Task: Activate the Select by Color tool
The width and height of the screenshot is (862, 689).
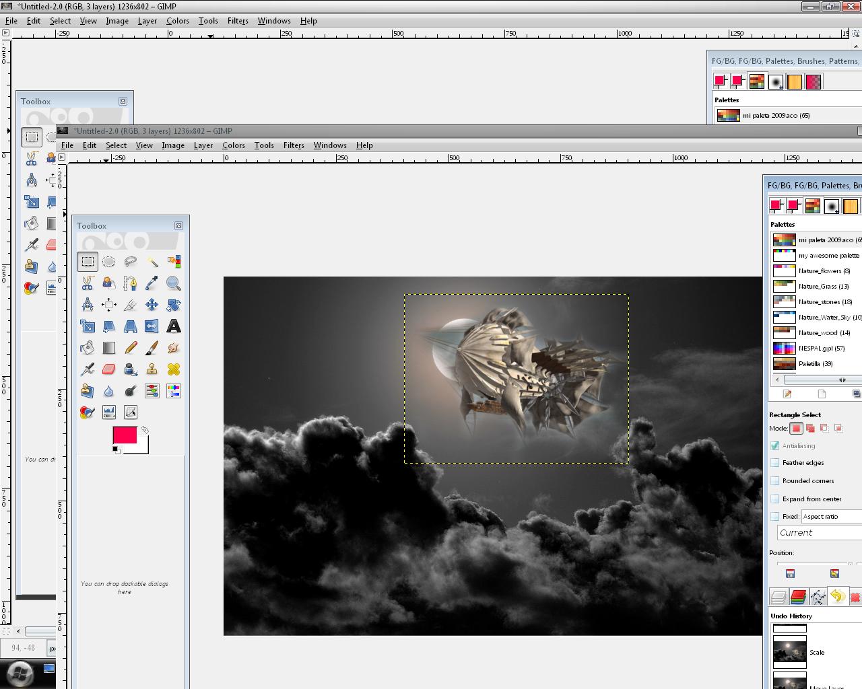Action: (174, 262)
